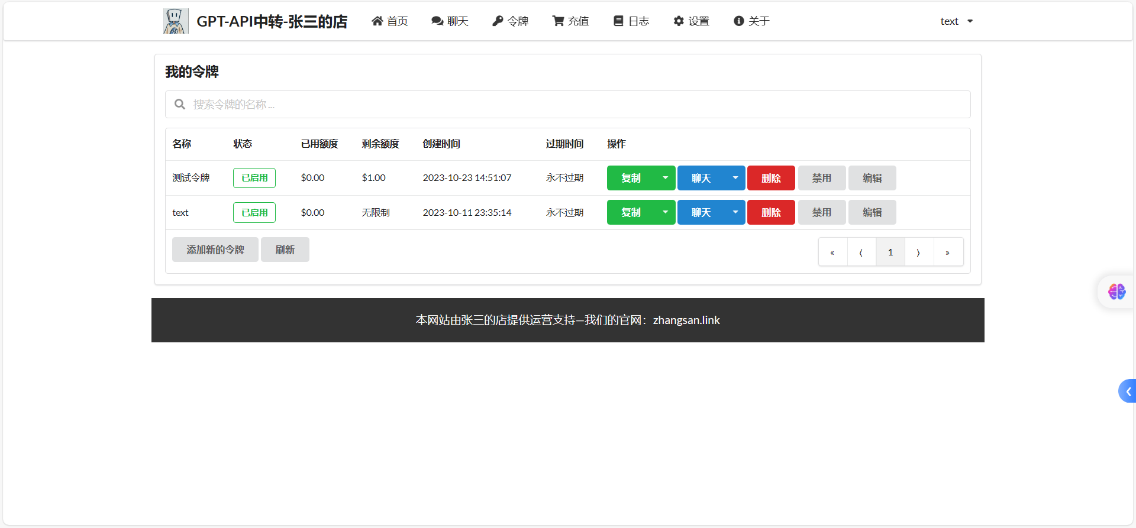Open the 设置 settings page
Viewport: 1136px width, 528px height.
click(x=692, y=21)
